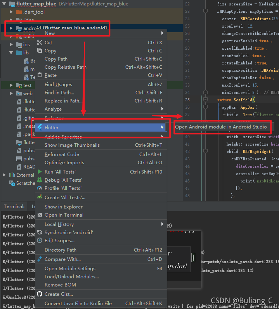Select Remove BOM
This screenshot has width=279, height=309.
[101, 285]
